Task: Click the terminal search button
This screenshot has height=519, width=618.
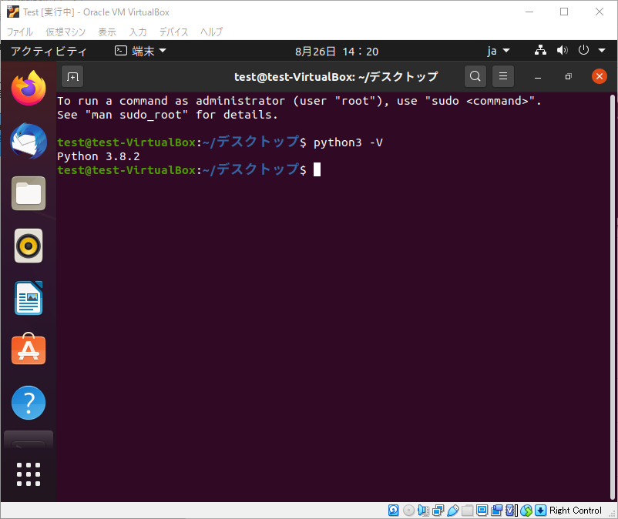Action: [475, 76]
